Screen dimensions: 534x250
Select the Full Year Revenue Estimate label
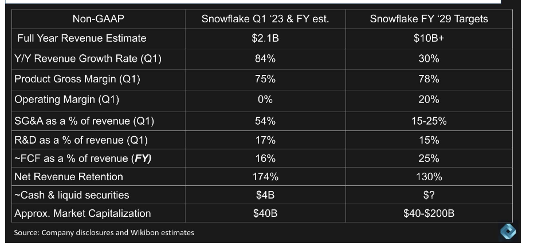[82, 38]
